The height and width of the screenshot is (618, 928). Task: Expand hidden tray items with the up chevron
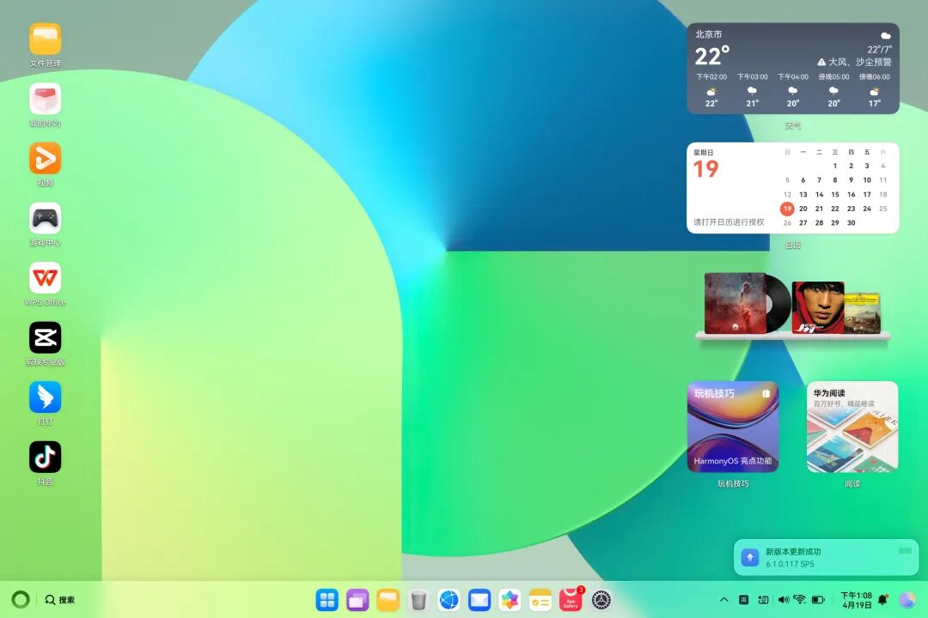pos(724,599)
